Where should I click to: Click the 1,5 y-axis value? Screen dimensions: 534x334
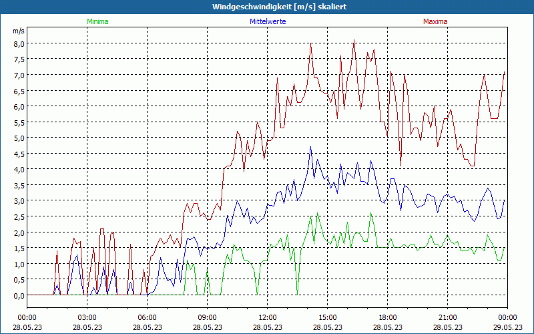19,248
